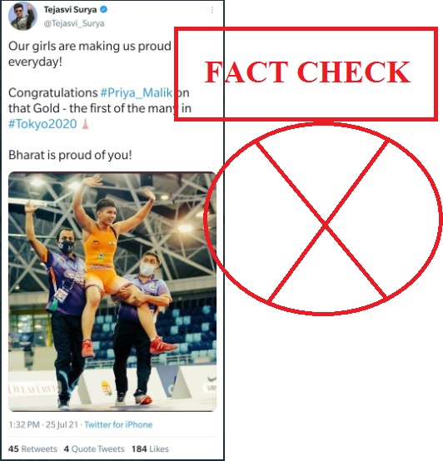443x461 pixels.
Task: Open the three-dot tweet options menu
Action: pyautogui.click(x=212, y=10)
